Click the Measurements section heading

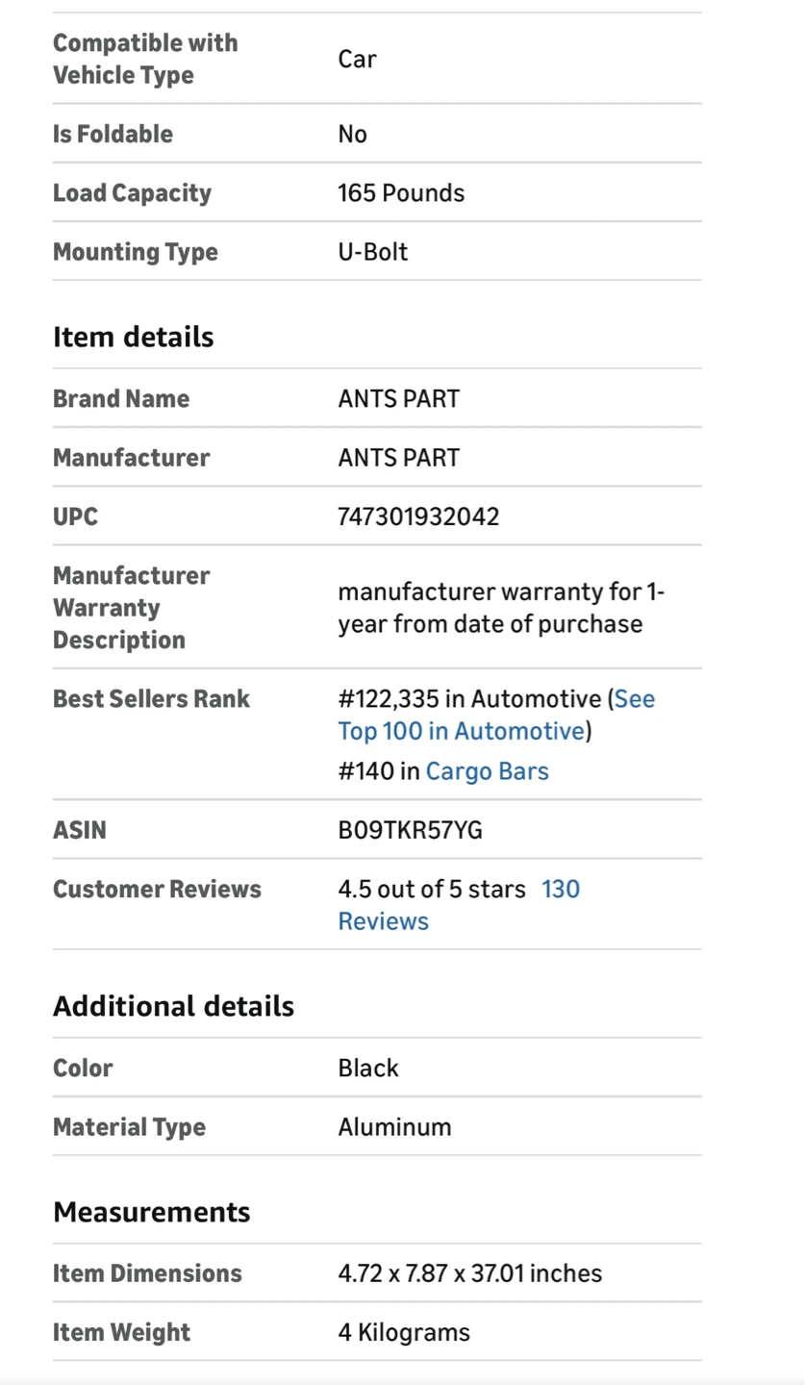[x=151, y=1212]
